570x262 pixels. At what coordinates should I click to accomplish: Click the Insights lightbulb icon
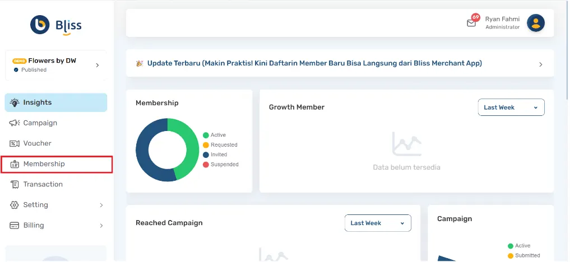(15, 102)
